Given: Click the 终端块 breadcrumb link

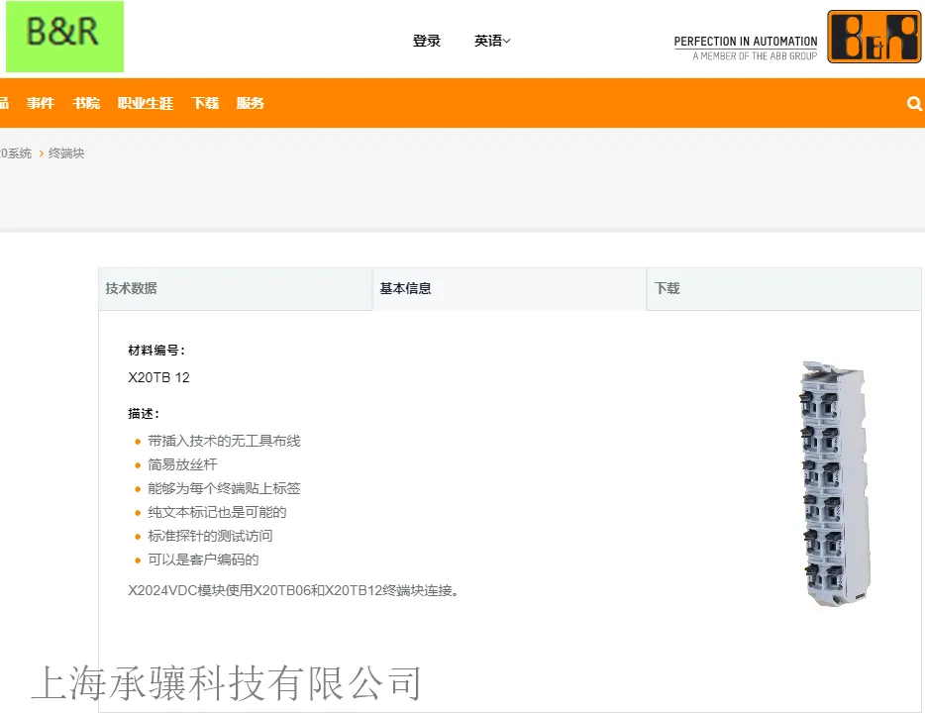Looking at the screenshot, I should (66, 153).
